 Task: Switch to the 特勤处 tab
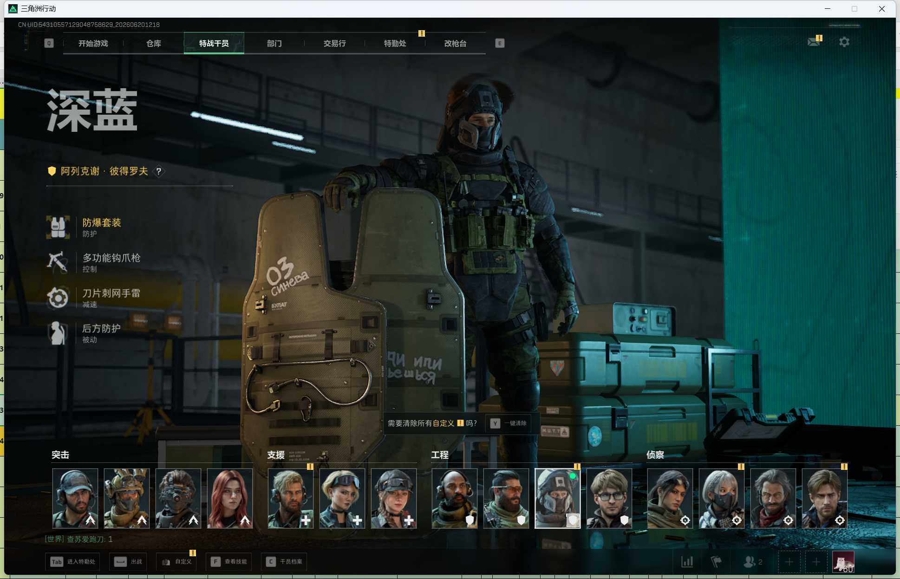tap(395, 43)
